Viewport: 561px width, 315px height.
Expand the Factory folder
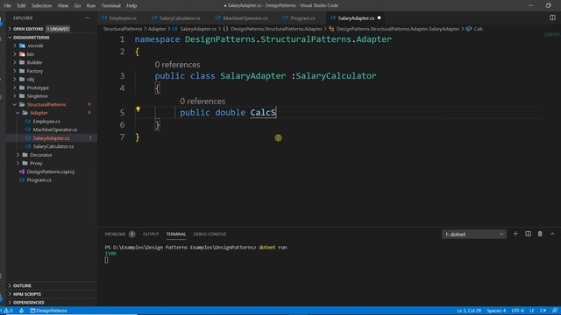tap(35, 71)
